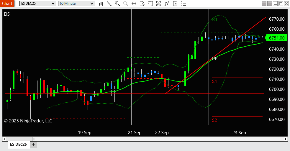Click the PP pivot label
The width and height of the screenshot is (290, 151).
215,59
